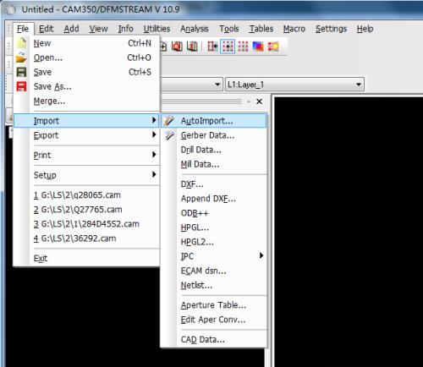Click the green Save floppy icon
The width and height of the screenshot is (423, 367).
click(x=21, y=72)
